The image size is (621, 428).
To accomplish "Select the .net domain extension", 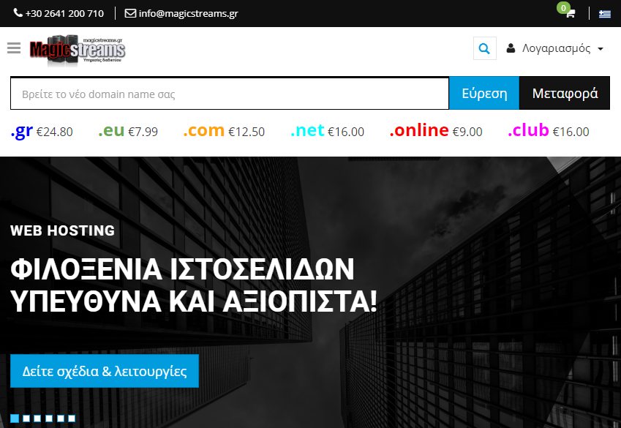I will [x=307, y=130].
